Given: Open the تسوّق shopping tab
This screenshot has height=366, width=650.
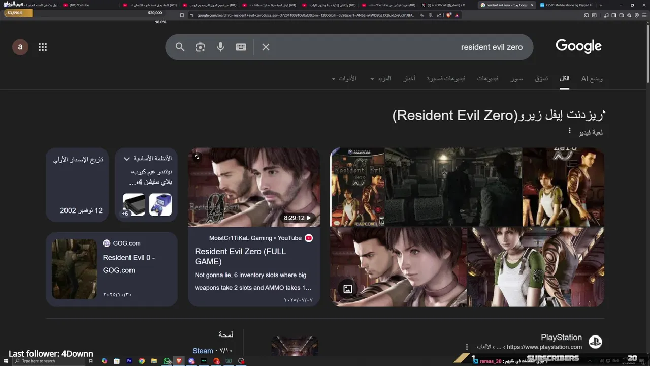Looking at the screenshot, I should (541, 79).
